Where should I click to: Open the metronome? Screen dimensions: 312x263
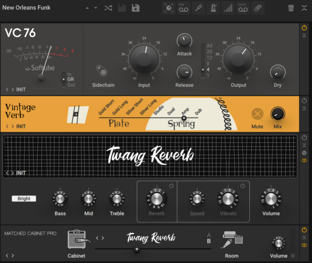[212, 8]
